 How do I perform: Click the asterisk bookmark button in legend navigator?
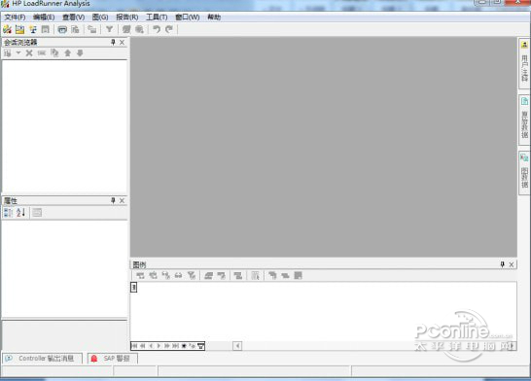pos(184,346)
